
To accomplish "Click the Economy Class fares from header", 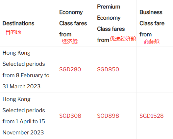I will tap(73, 23).
